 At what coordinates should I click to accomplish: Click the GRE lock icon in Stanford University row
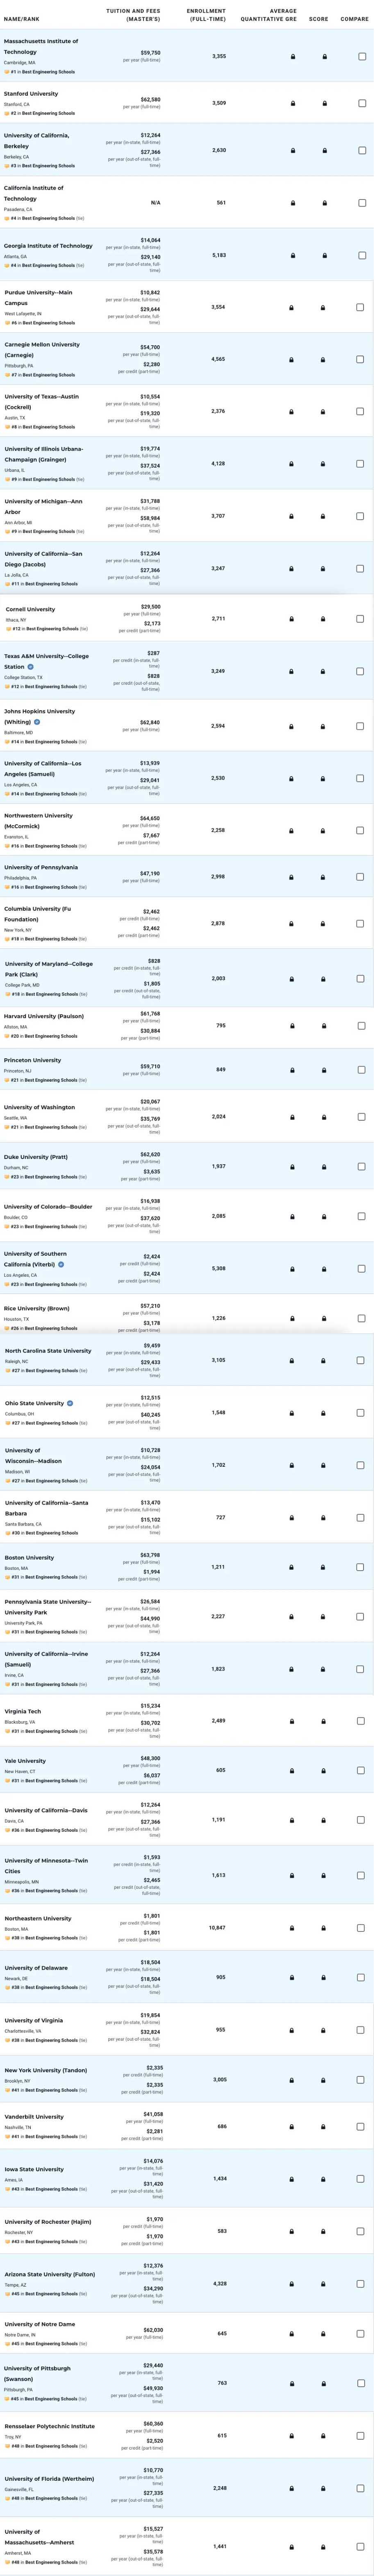(x=292, y=103)
